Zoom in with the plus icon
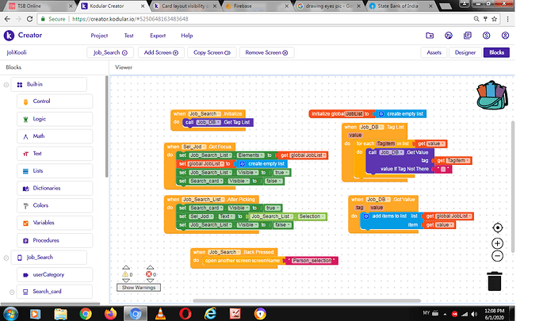This screenshot has height=321, width=547. (x=497, y=243)
